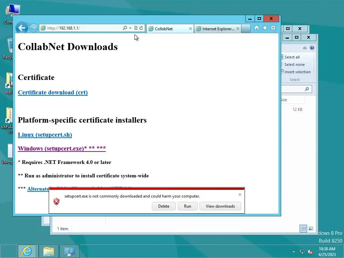Click the Explorer search magnifier
This screenshot has width=344, height=258.
pos(307,89)
